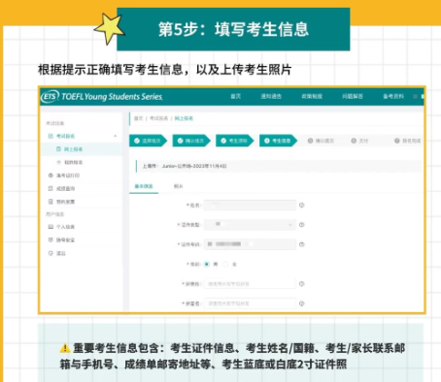Screen dimensions: 441x382
Task: Click into the 拼音名 input field
Action: (x=250, y=303)
